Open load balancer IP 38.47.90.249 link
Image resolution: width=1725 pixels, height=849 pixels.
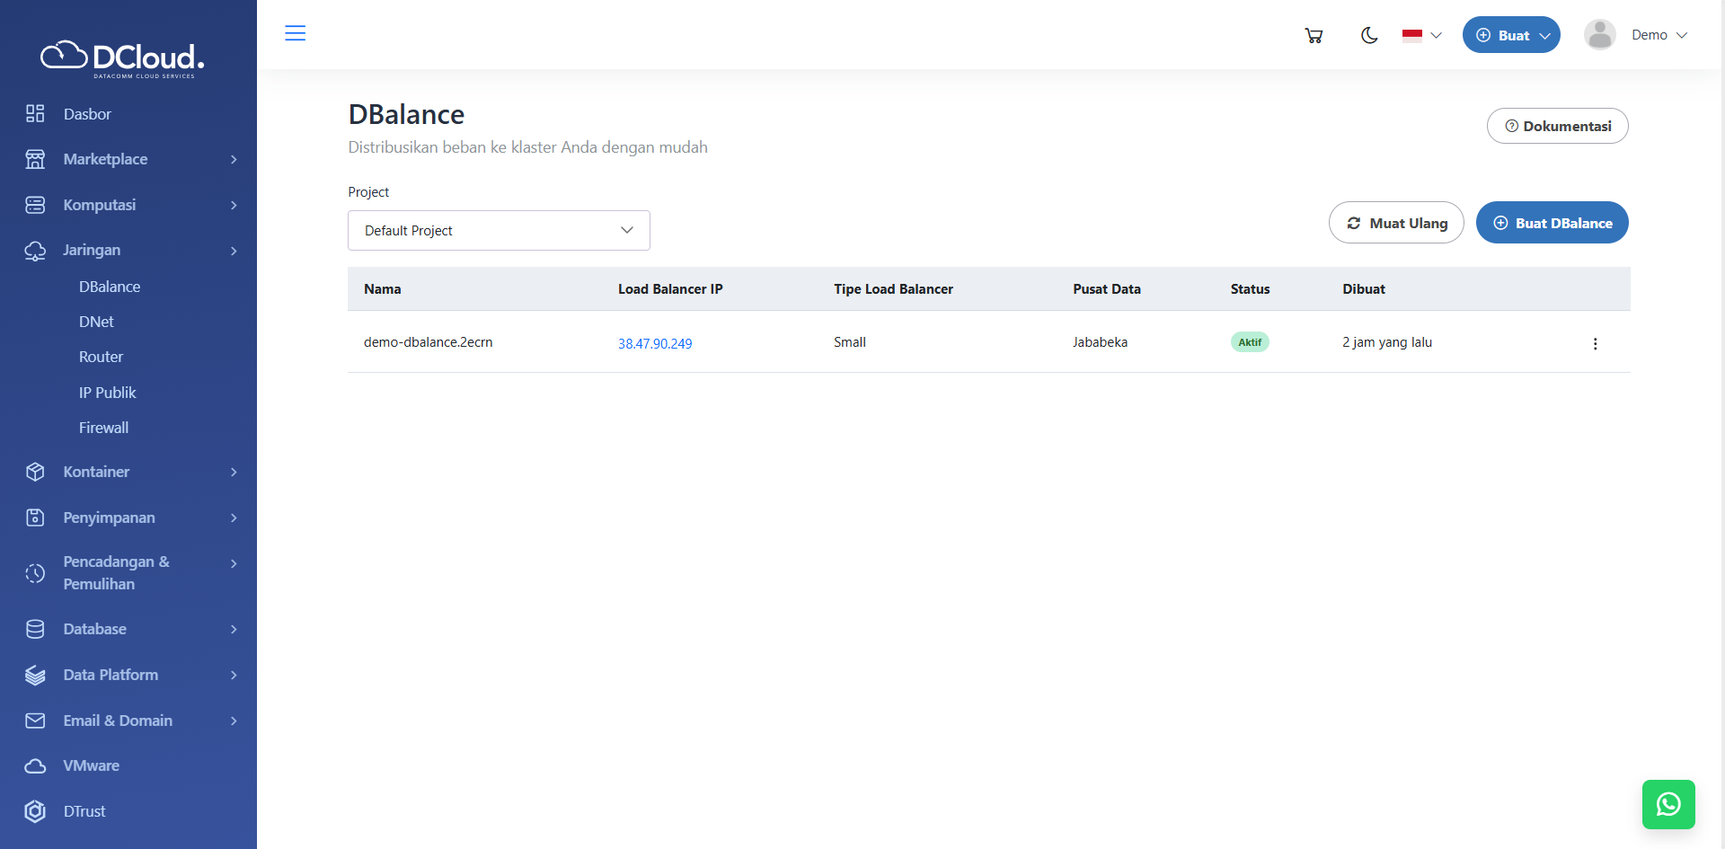point(655,343)
